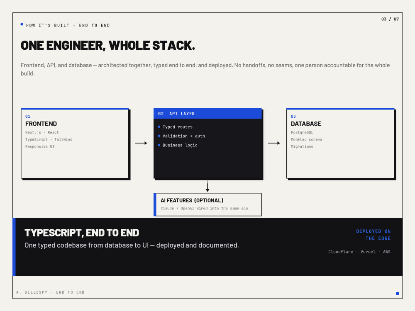Click the "Validation + auth" bullet item

click(181, 136)
